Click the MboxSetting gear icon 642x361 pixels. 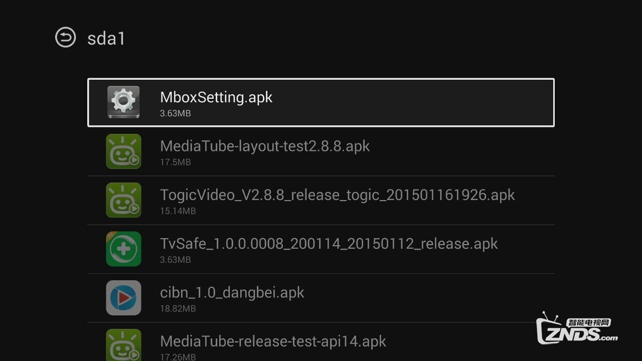coord(123,102)
